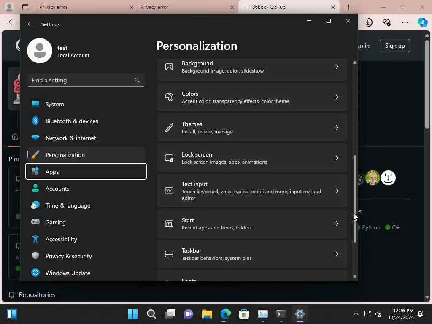Click 'Recent apps and items, folders' text
This screenshot has width=432, height=324.
[217, 228]
